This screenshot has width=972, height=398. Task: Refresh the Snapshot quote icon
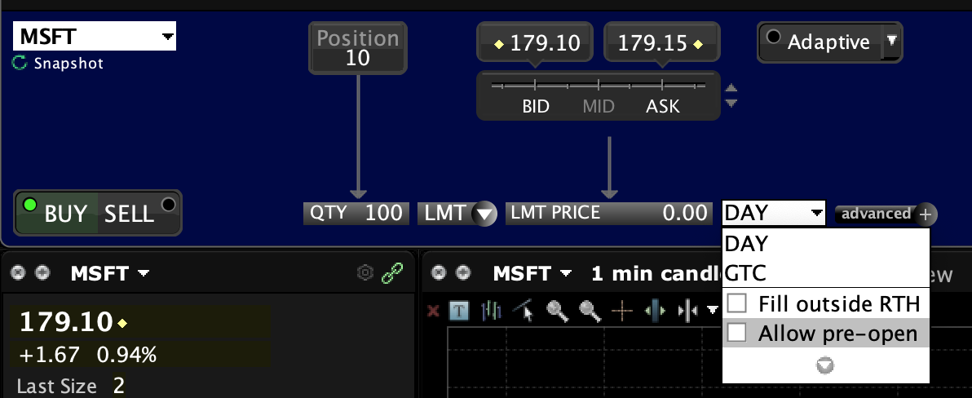pos(20,64)
